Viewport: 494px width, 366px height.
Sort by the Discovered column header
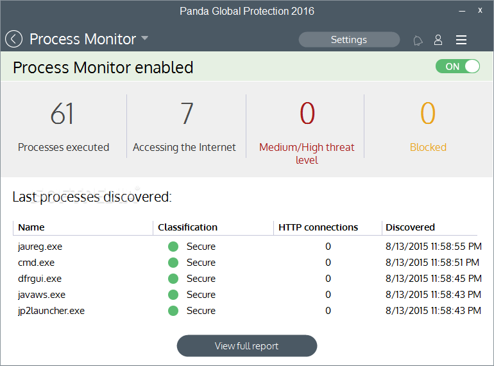(410, 227)
